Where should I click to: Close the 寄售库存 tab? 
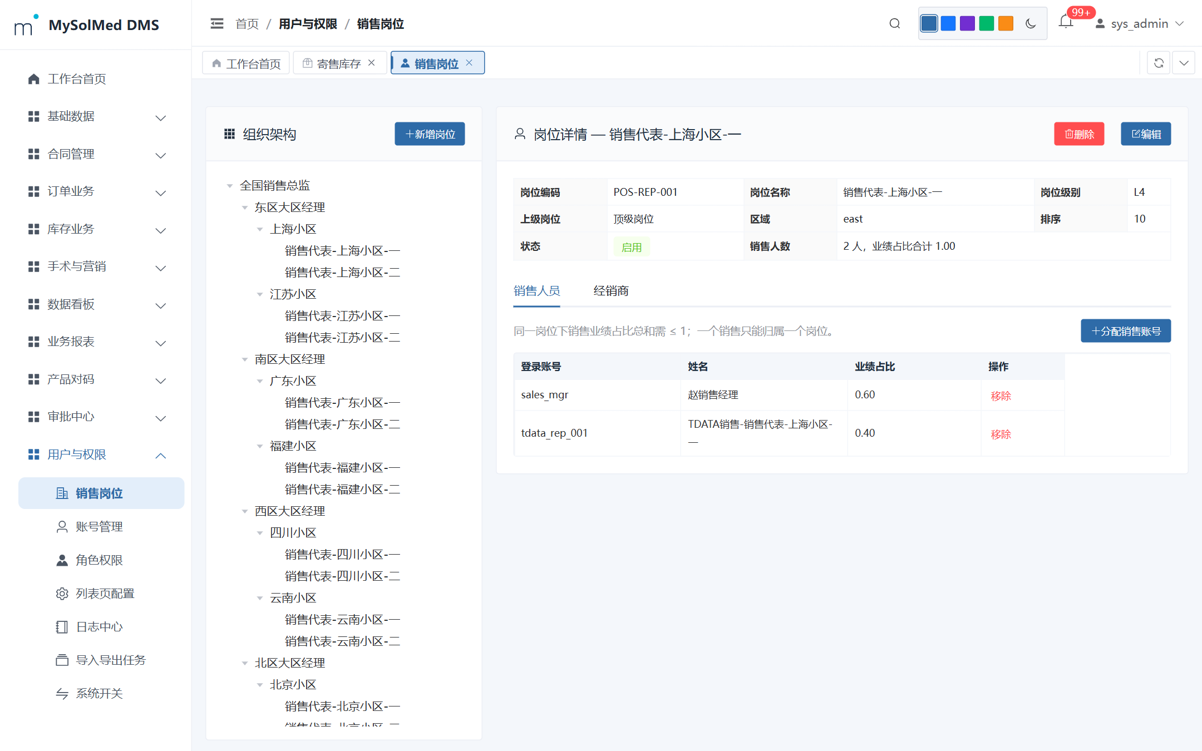click(x=372, y=63)
